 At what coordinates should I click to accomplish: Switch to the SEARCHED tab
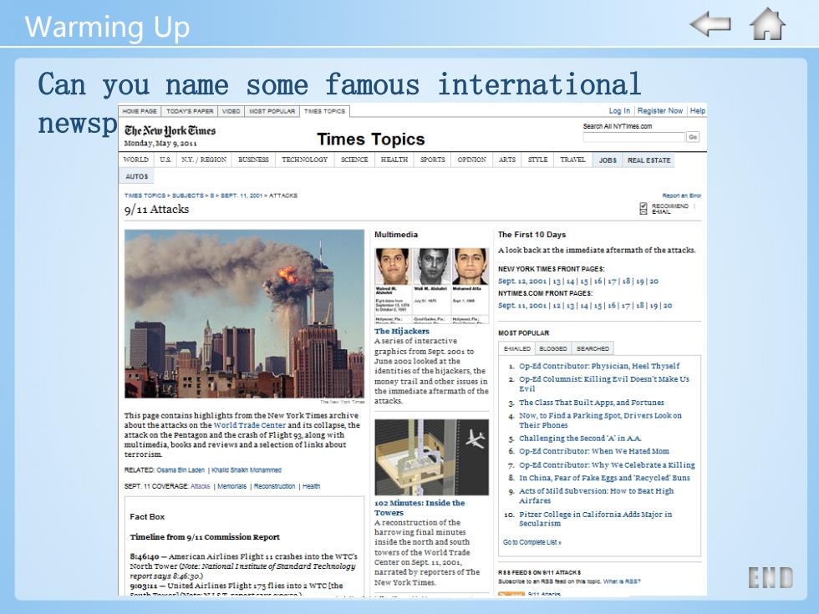[x=593, y=348]
